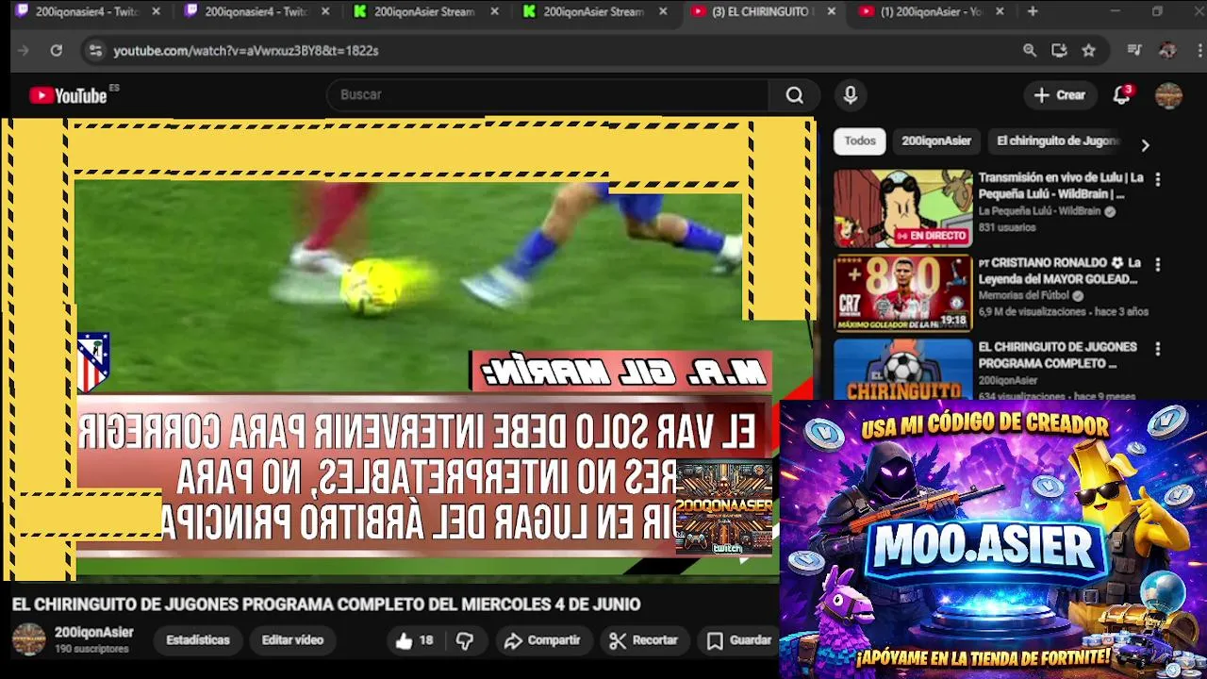1207x679 pixels.
Task: Switch to second 200iqonAsier Stream tab
Action: click(x=594, y=12)
